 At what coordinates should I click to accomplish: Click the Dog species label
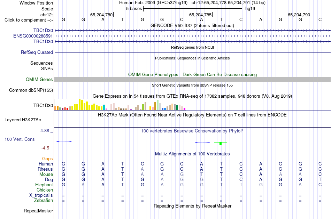point(49,180)
